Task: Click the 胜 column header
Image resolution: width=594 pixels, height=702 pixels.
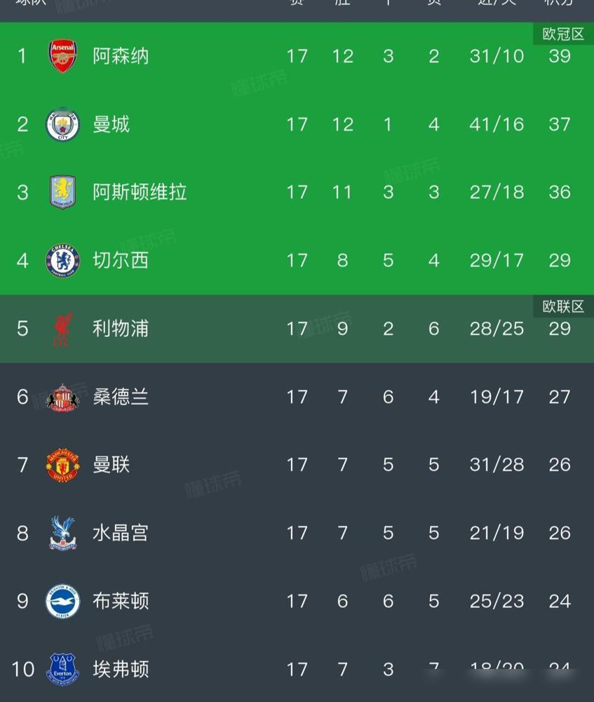Action: click(x=342, y=4)
